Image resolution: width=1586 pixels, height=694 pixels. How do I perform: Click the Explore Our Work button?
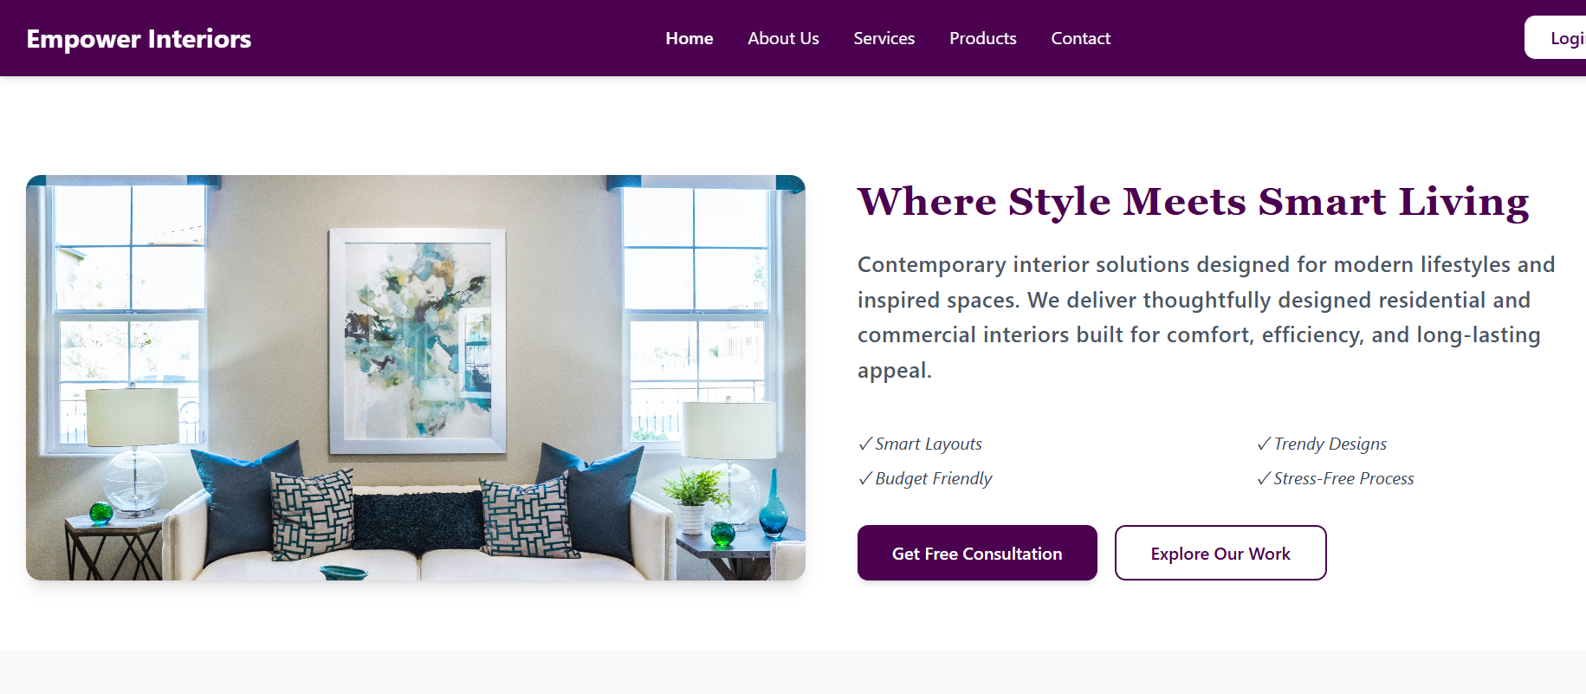[1220, 553]
